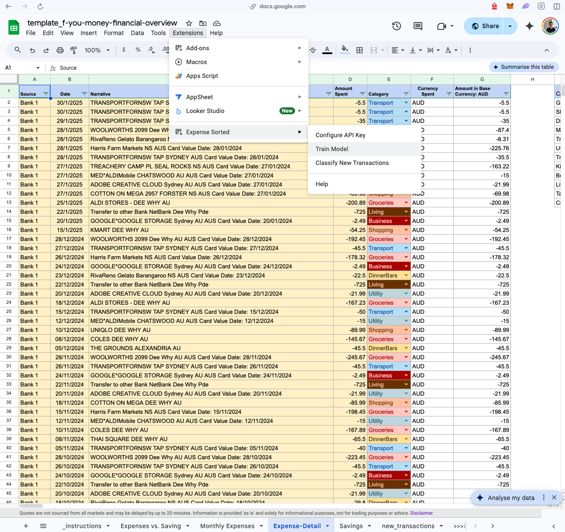Open the AppSheet submenu
Viewport: 565px width, 532px height.
coord(239,97)
